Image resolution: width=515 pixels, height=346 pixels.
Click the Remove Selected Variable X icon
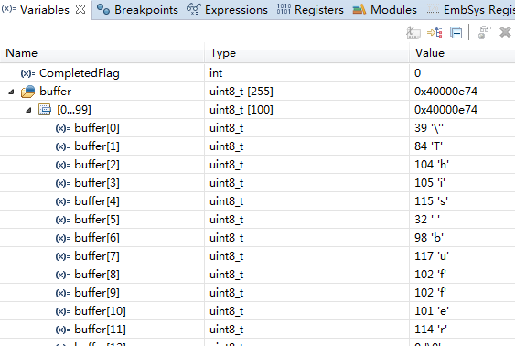point(505,33)
